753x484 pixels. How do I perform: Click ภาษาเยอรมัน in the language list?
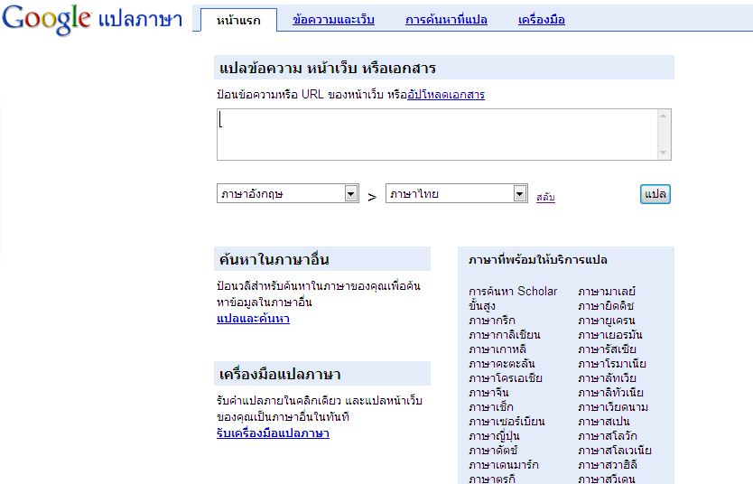(610, 335)
